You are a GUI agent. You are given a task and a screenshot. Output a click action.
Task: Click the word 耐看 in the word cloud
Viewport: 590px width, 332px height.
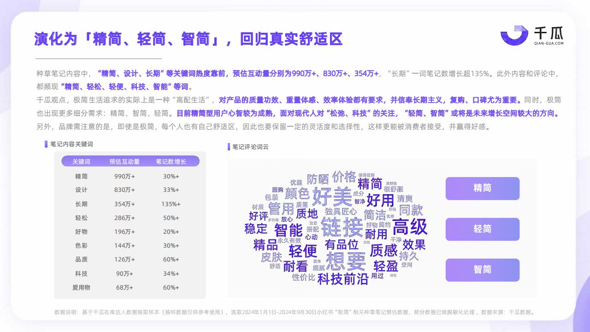(295, 267)
